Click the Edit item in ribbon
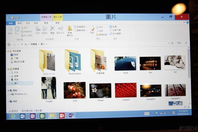The image size is (198, 132). pyautogui.click(x=100, y=31)
